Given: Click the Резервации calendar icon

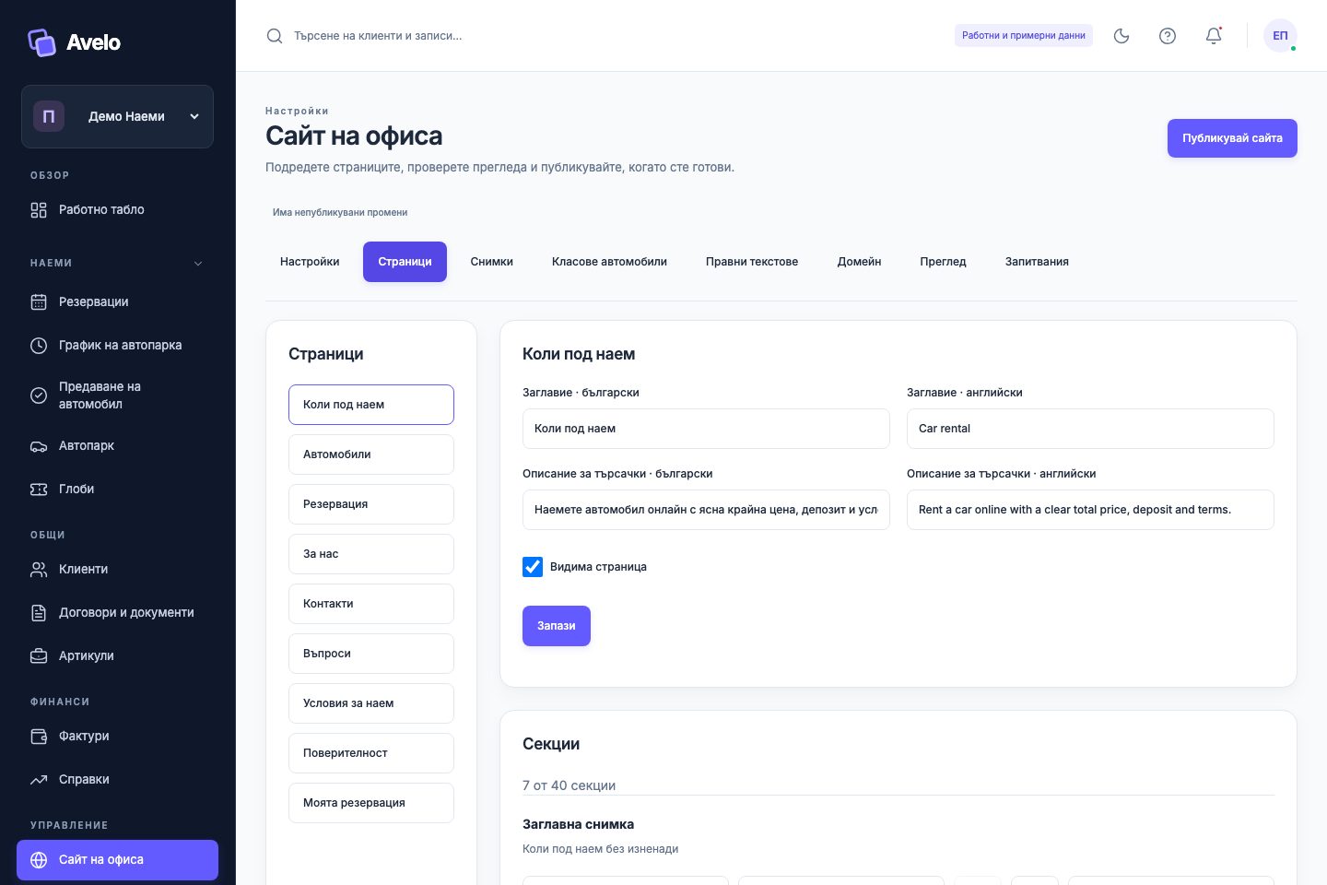Looking at the screenshot, I should click(39, 302).
